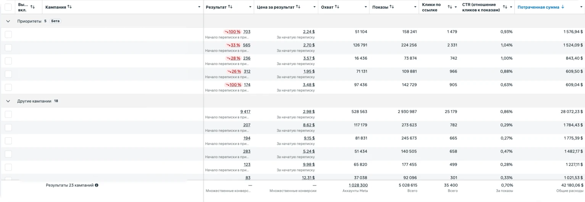Open Охват column dropdown arrow
This screenshot has height=202, width=585.
click(x=366, y=7)
